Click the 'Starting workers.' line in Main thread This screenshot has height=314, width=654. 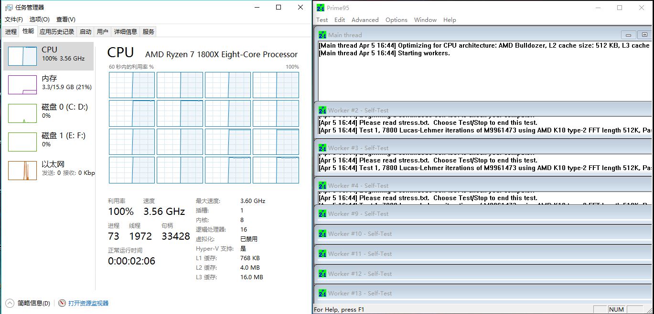pyautogui.click(x=385, y=53)
